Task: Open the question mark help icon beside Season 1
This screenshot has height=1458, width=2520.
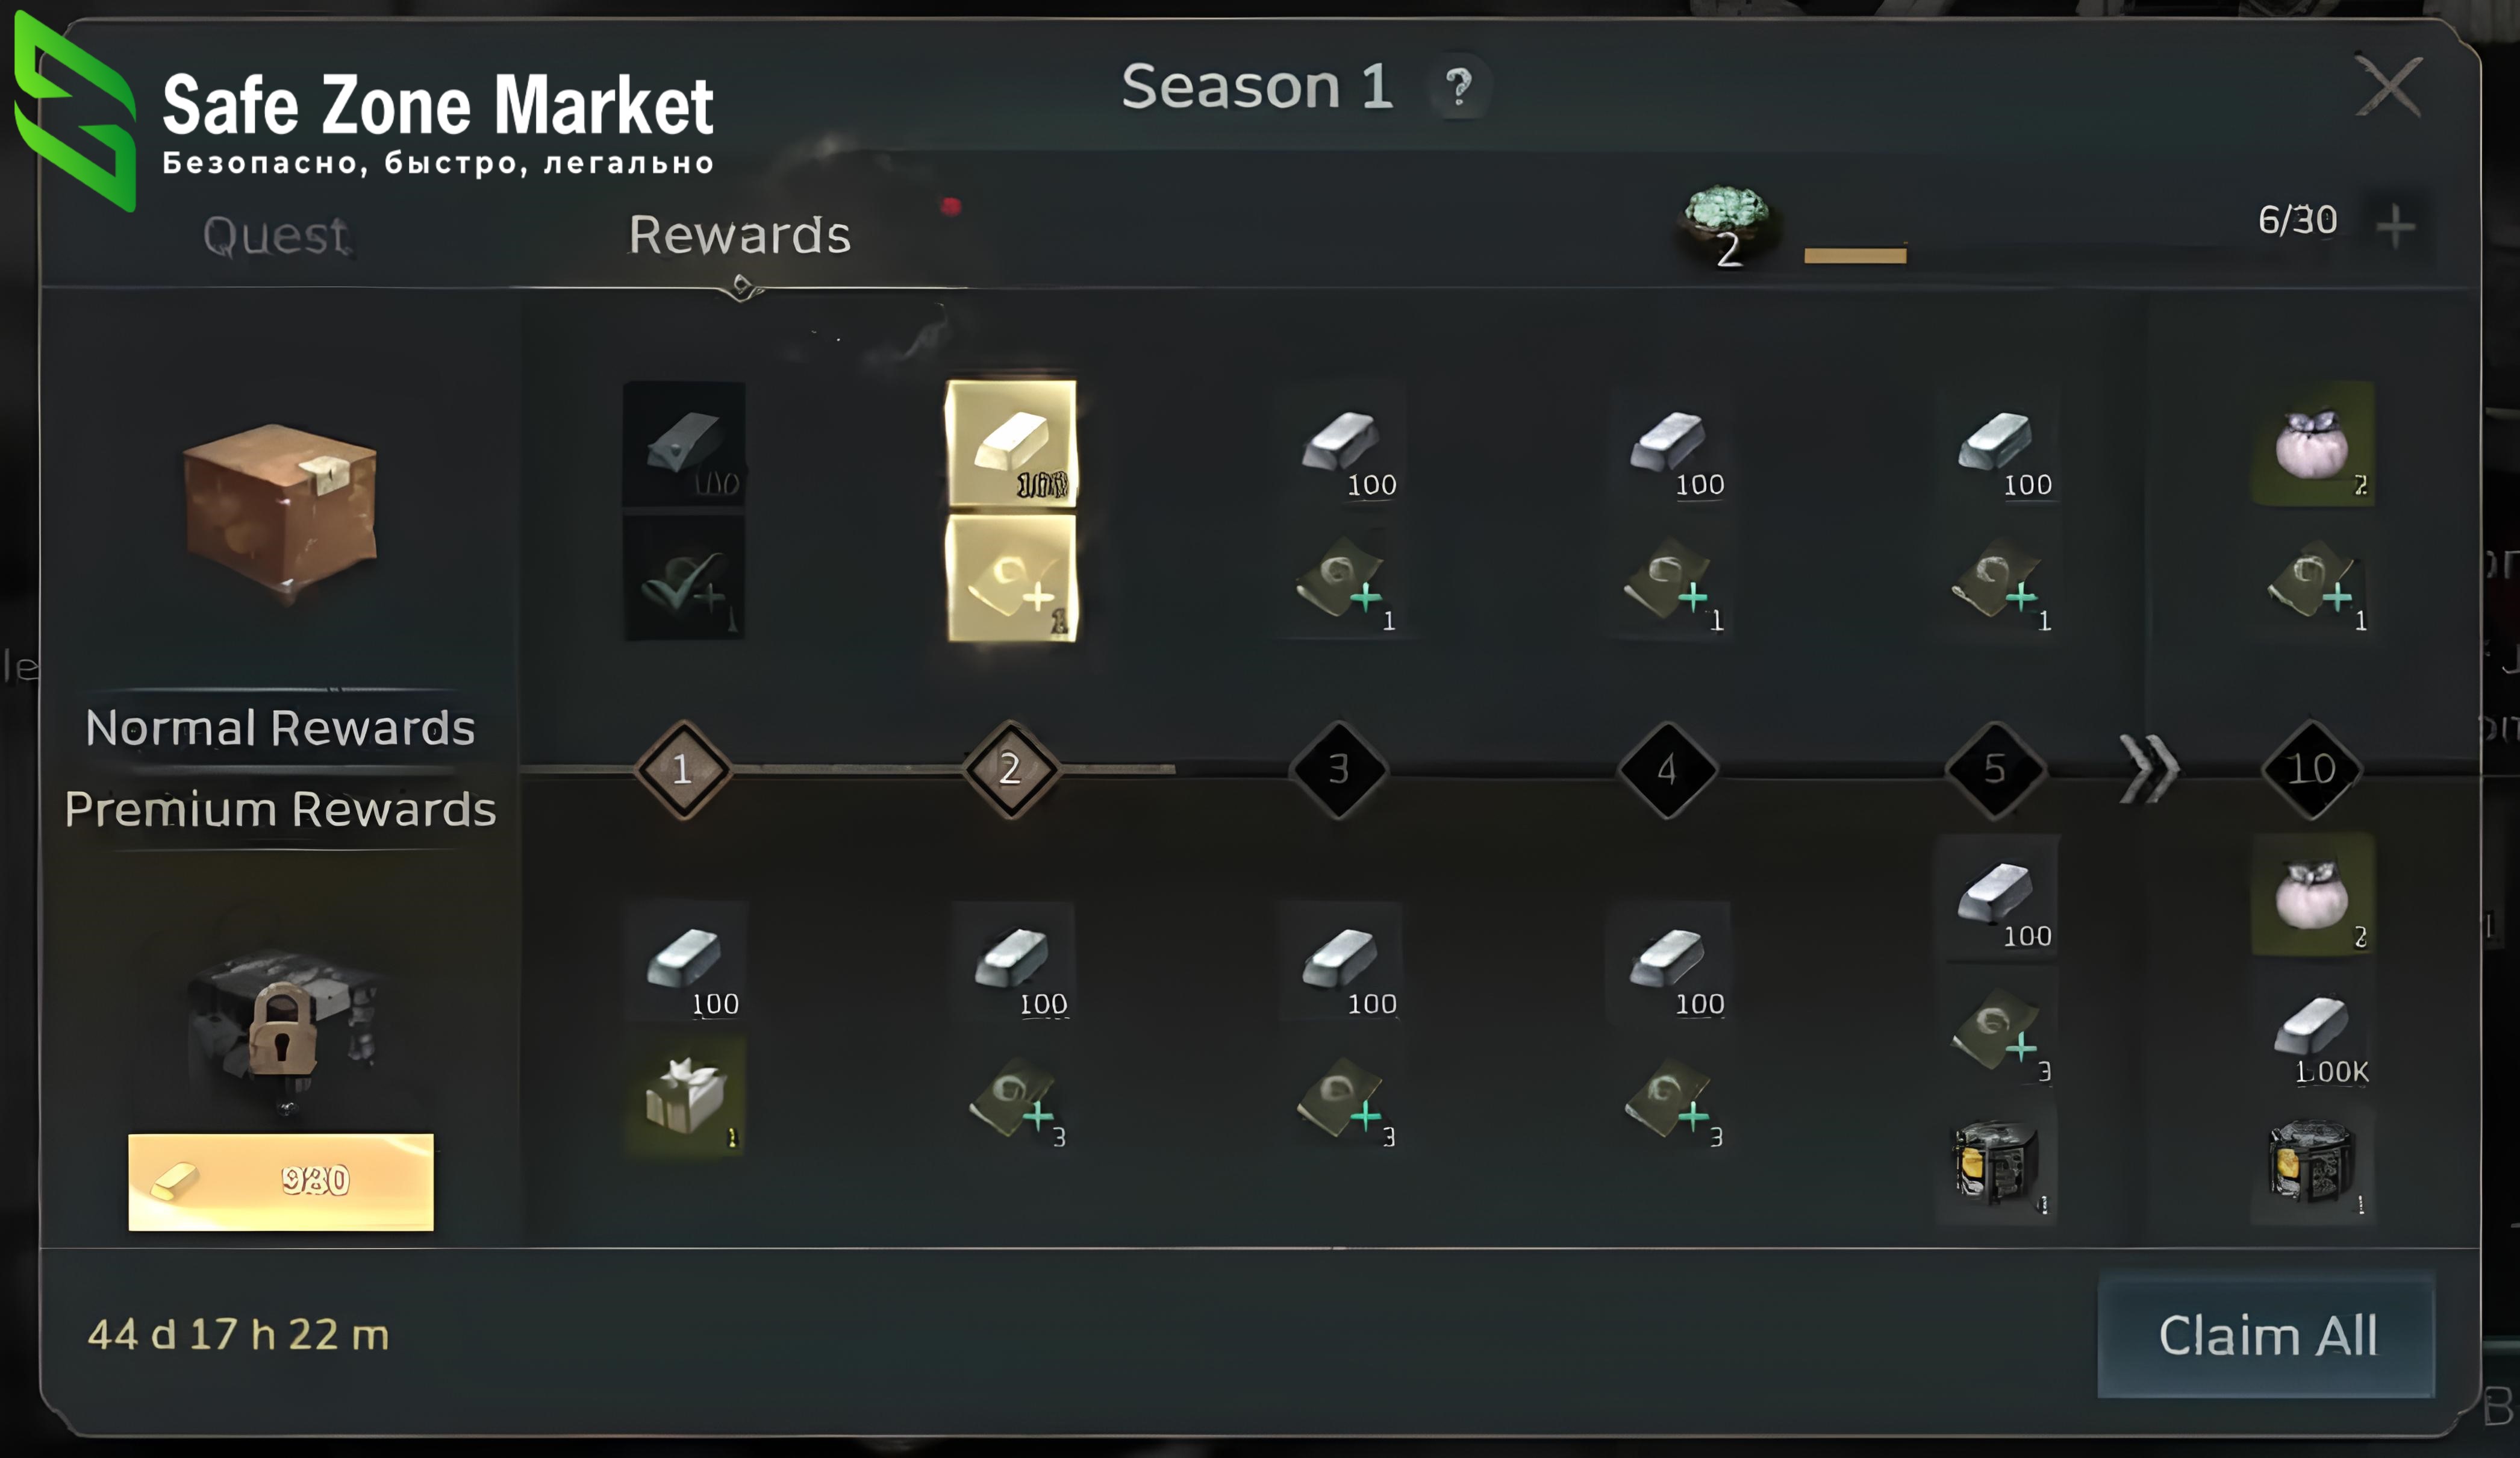Action: pos(1459,87)
